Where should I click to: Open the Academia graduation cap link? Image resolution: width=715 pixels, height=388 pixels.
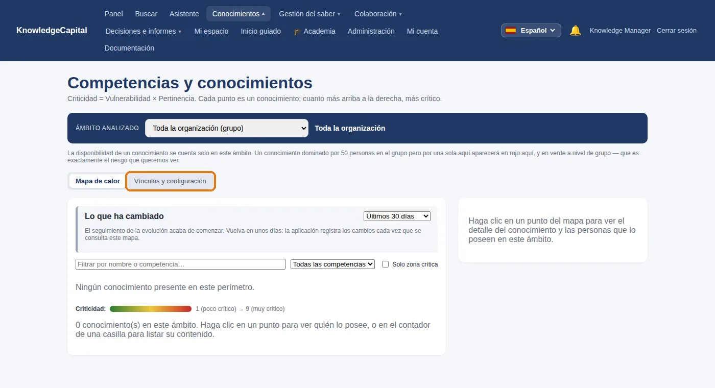(315, 31)
